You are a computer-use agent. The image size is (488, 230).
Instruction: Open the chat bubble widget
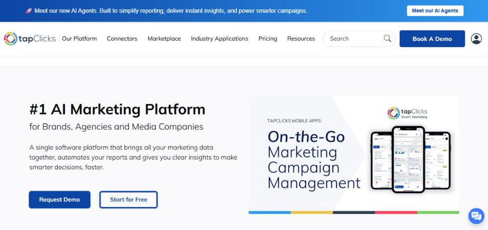click(x=476, y=216)
